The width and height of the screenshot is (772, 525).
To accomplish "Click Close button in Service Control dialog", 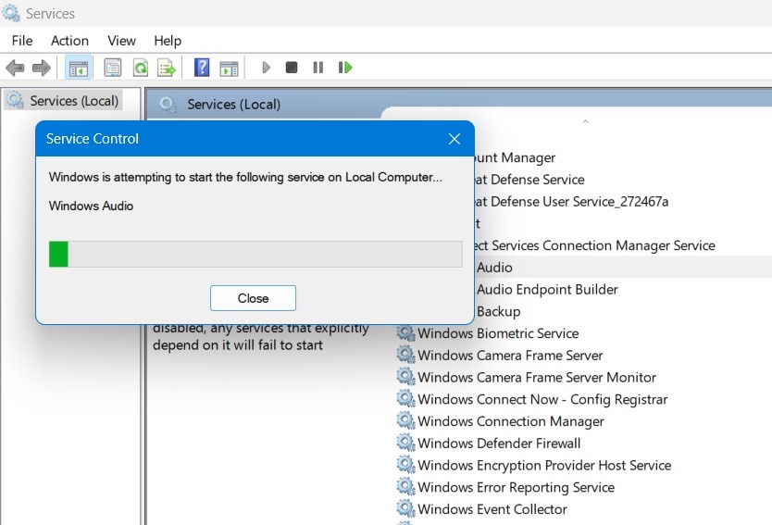I will (253, 298).
